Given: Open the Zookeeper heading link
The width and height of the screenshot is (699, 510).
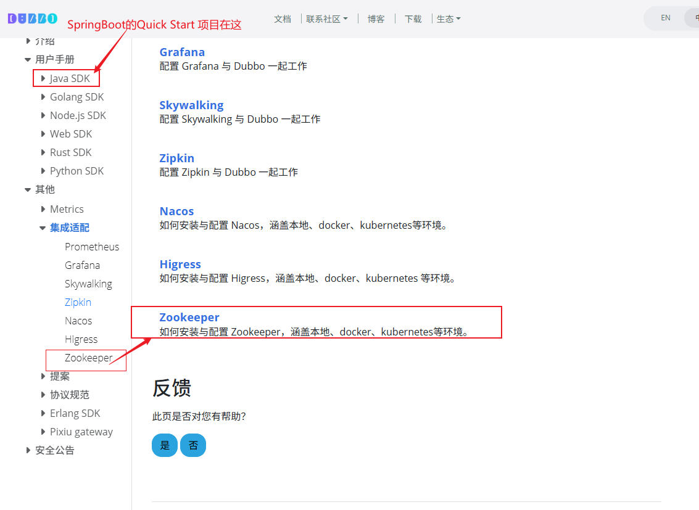Looking at the screenshot, I should click(189, 317).
